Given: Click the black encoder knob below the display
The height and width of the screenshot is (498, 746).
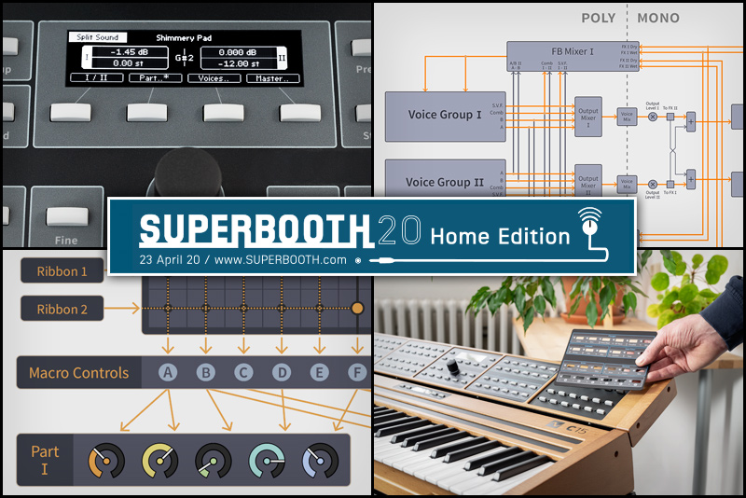Looking at the screenshot, I should point(188,173).
